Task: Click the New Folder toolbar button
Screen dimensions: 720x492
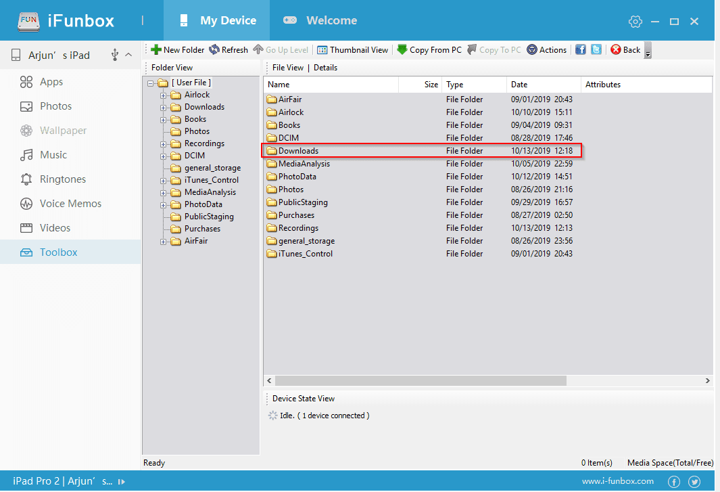Action: (178, 49)
